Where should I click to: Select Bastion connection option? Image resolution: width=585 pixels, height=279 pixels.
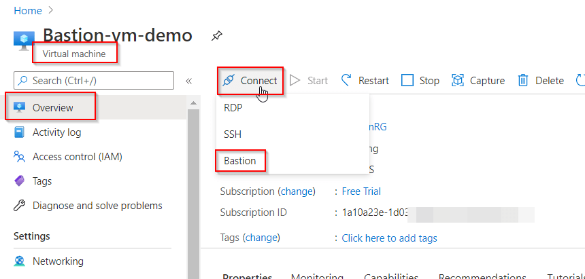point(240,161)
